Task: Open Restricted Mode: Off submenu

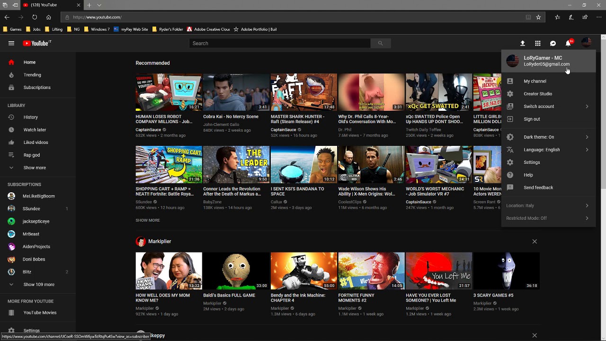Action: (x=548, y=218)
